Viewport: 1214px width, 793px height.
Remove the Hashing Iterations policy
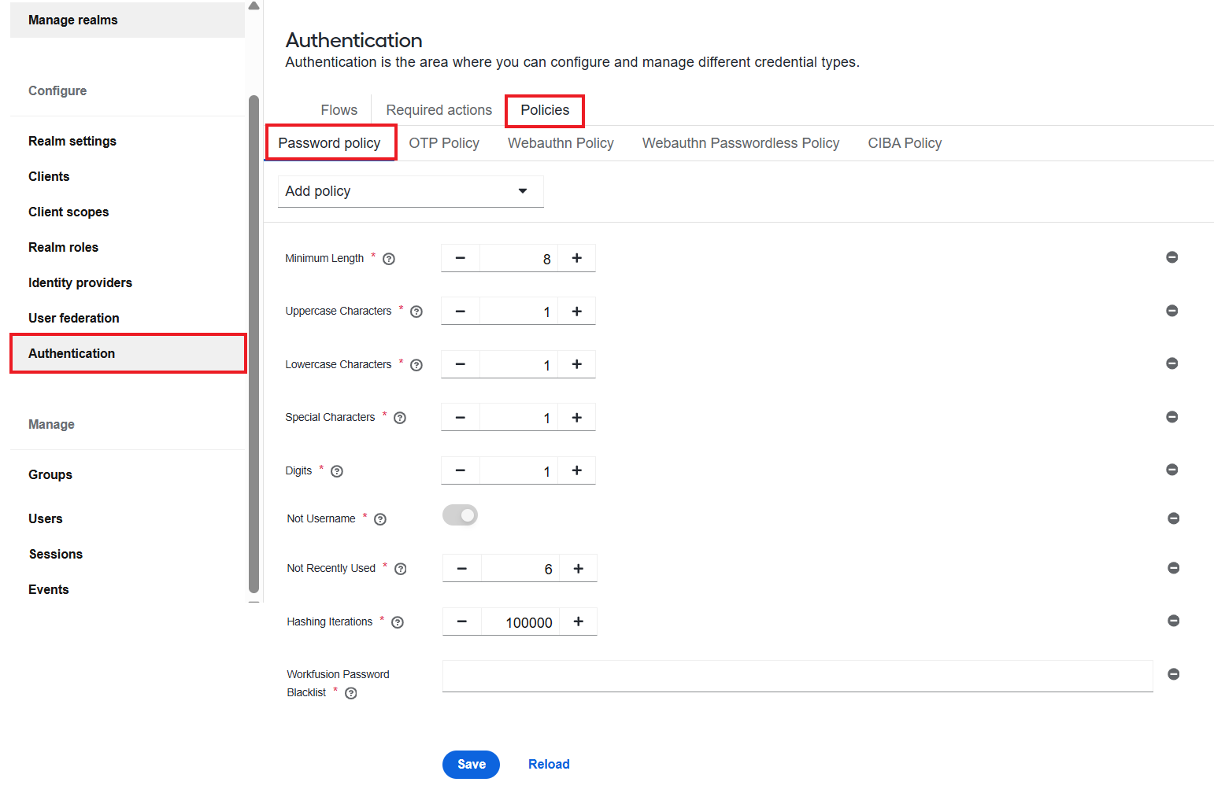point(1173,621)
